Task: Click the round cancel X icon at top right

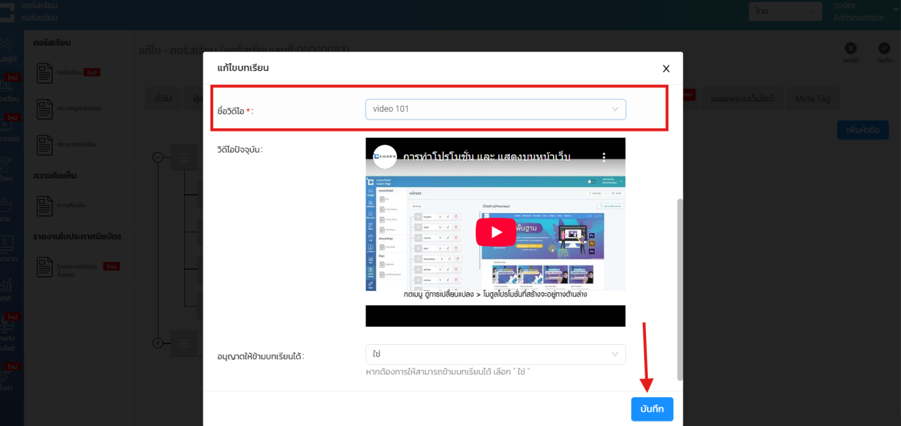Action: 851,48
